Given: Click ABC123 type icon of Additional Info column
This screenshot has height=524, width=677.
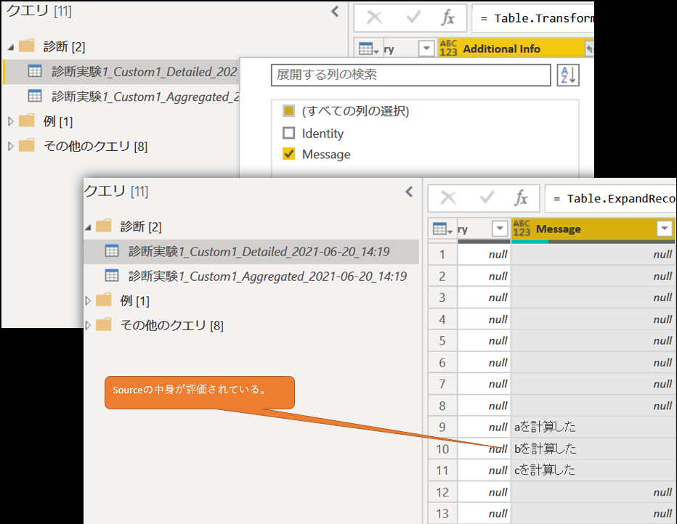Looking at the screenshot, I should click(448, 49).
